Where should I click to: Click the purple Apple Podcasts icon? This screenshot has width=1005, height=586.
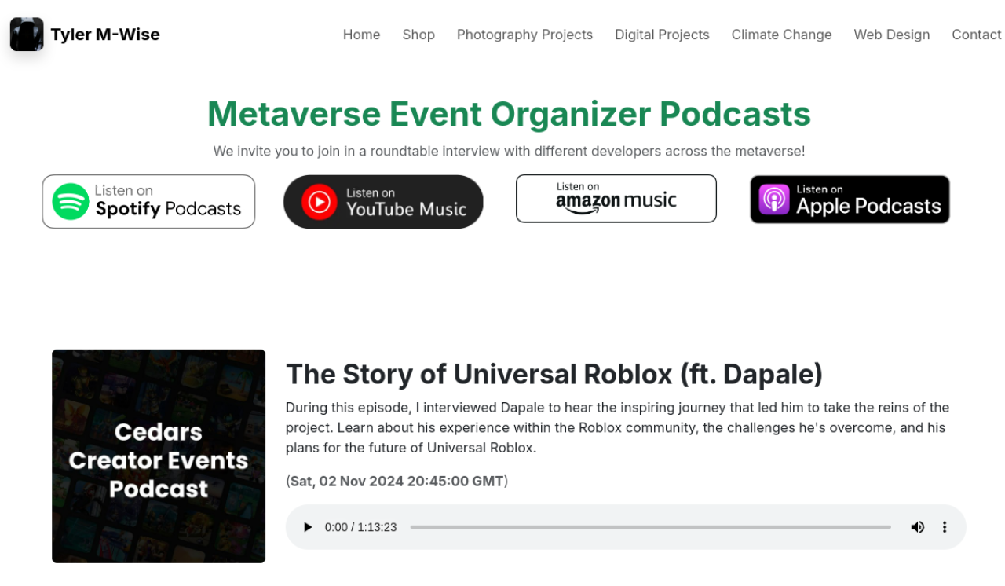pos(774,200)
